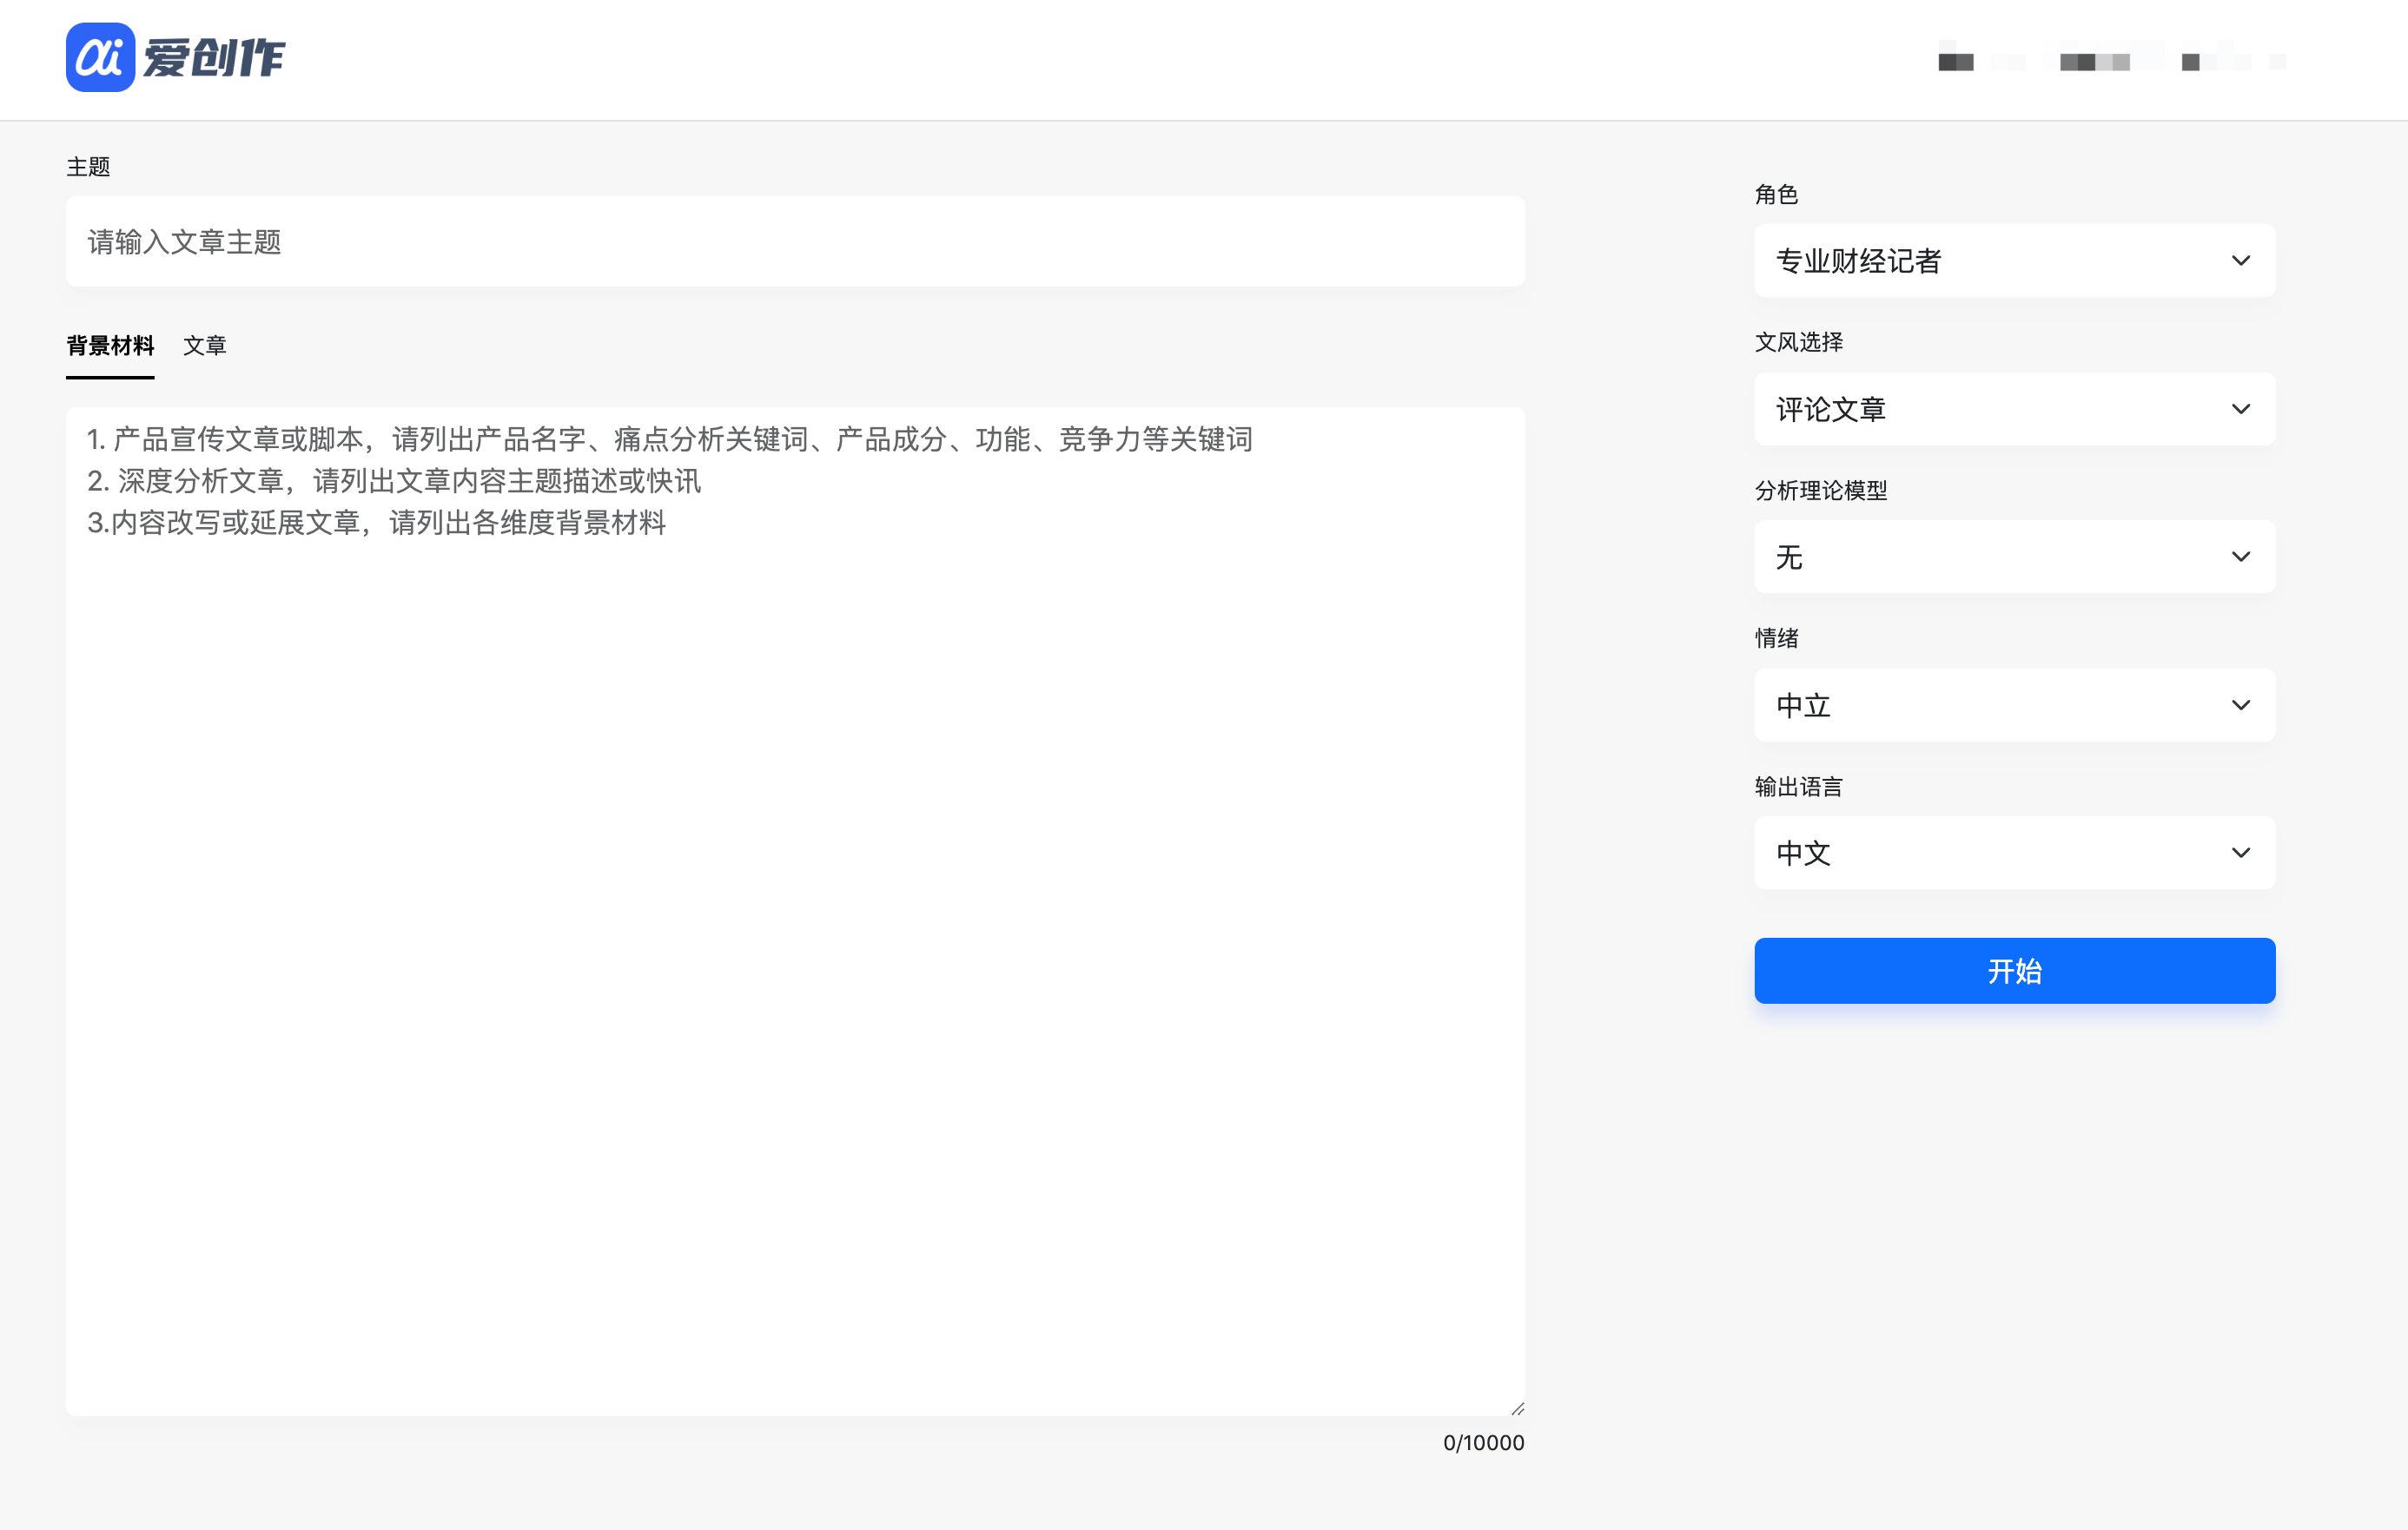Switch to the 文章 tab
The height and width of the screenshot is (1530, 2408).
pyautogui.click(x=205, y=346)
